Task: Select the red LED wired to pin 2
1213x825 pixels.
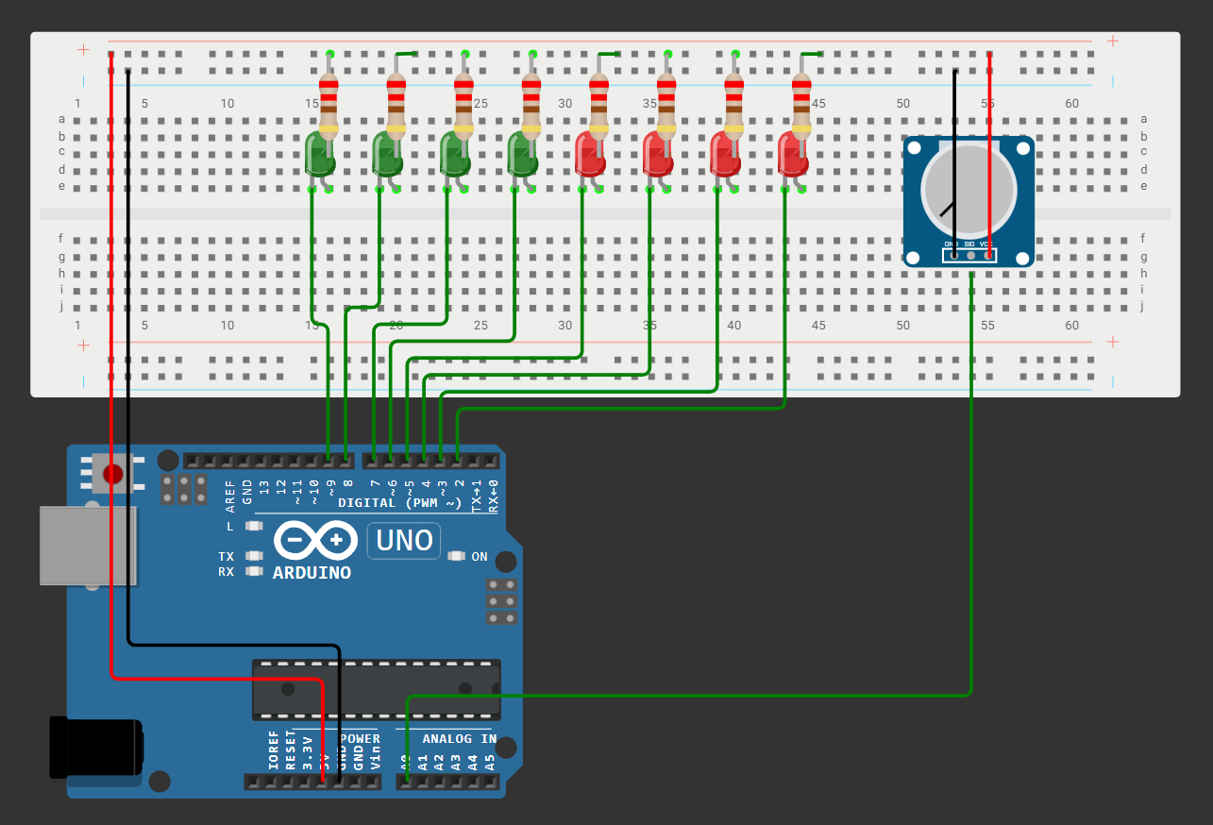Action: (x=794, y=154)
